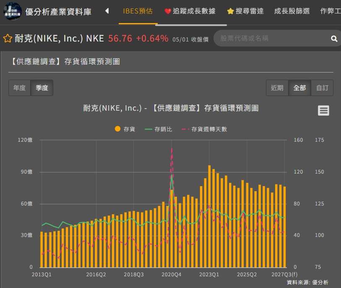Image resolution: width=341 pixels, height=288 pixels.
Task: Click the section heading 【供應鏈調查】存貨循環預測圖
Action: tap(65, 62)
